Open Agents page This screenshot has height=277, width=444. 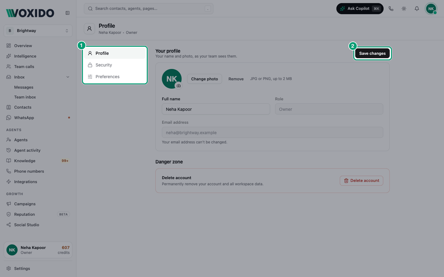tap(38, 140)
